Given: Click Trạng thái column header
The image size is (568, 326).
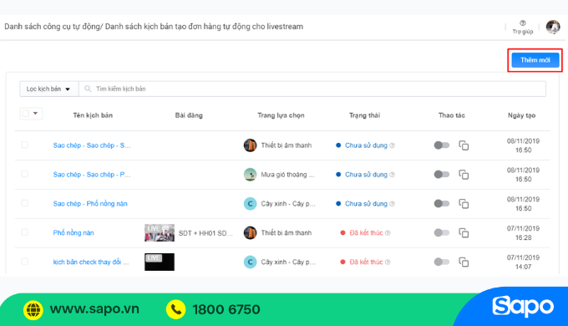Looking at the screenshot, I should (x=364, y=115).
